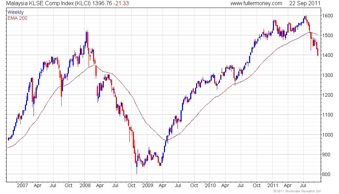Click the 800 y-axis label
Viewport: 339px width, 194px height.
(x=326, y=174)
